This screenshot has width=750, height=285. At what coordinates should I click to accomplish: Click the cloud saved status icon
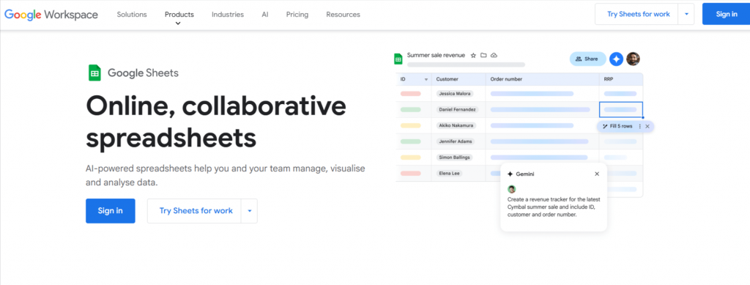[494, 56]
